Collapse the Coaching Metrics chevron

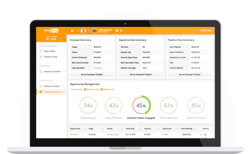coord(64,92)
